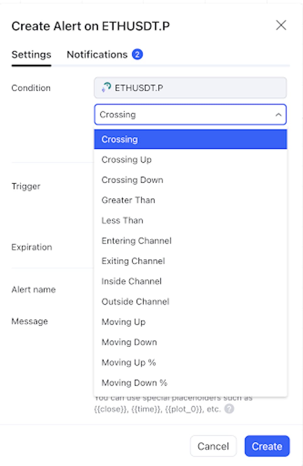
Task: Select Greater Than condition
Action: pyautogui.click(x=128, y=200)
